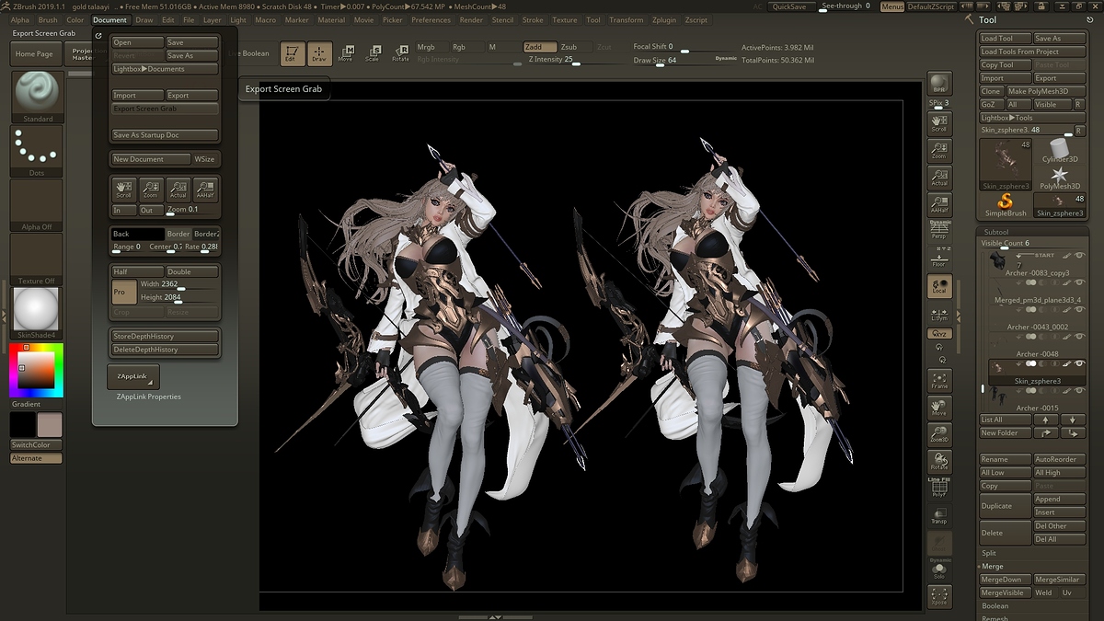1104x621 pixels.
Task: Open Lightbox▶Tools browser
Action: click(x=1032, y=118)
